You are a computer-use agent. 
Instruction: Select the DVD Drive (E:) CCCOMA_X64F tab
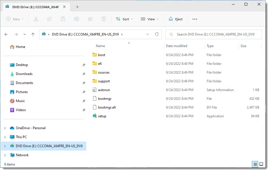click(35, 7)
